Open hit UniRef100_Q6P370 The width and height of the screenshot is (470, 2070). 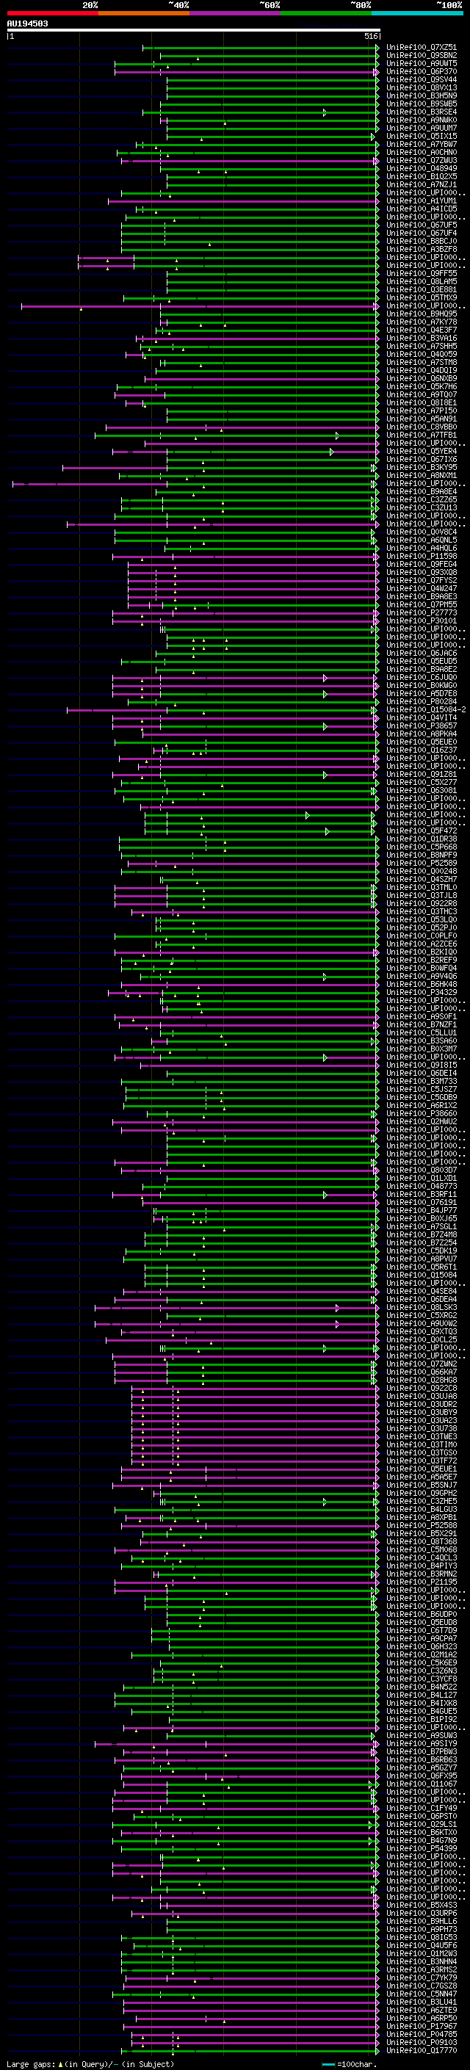point(422,71)
